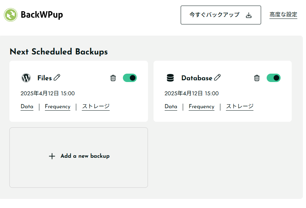Click the pencil icon beside Files
The image size is (306, 208).
point(57,77)
